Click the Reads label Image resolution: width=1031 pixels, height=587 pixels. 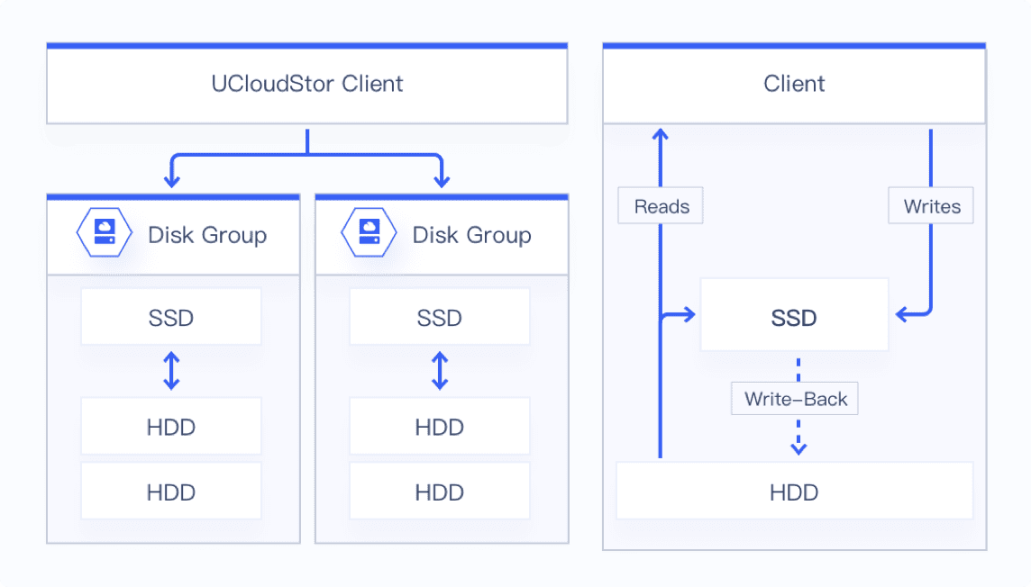point(661,206)
